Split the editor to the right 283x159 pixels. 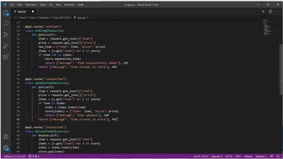click(x=270, y=11)
